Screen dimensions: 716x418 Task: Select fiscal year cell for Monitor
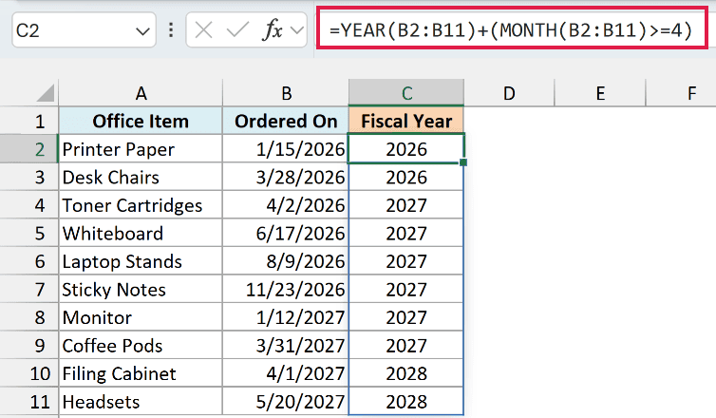click(x=406, y=317)
